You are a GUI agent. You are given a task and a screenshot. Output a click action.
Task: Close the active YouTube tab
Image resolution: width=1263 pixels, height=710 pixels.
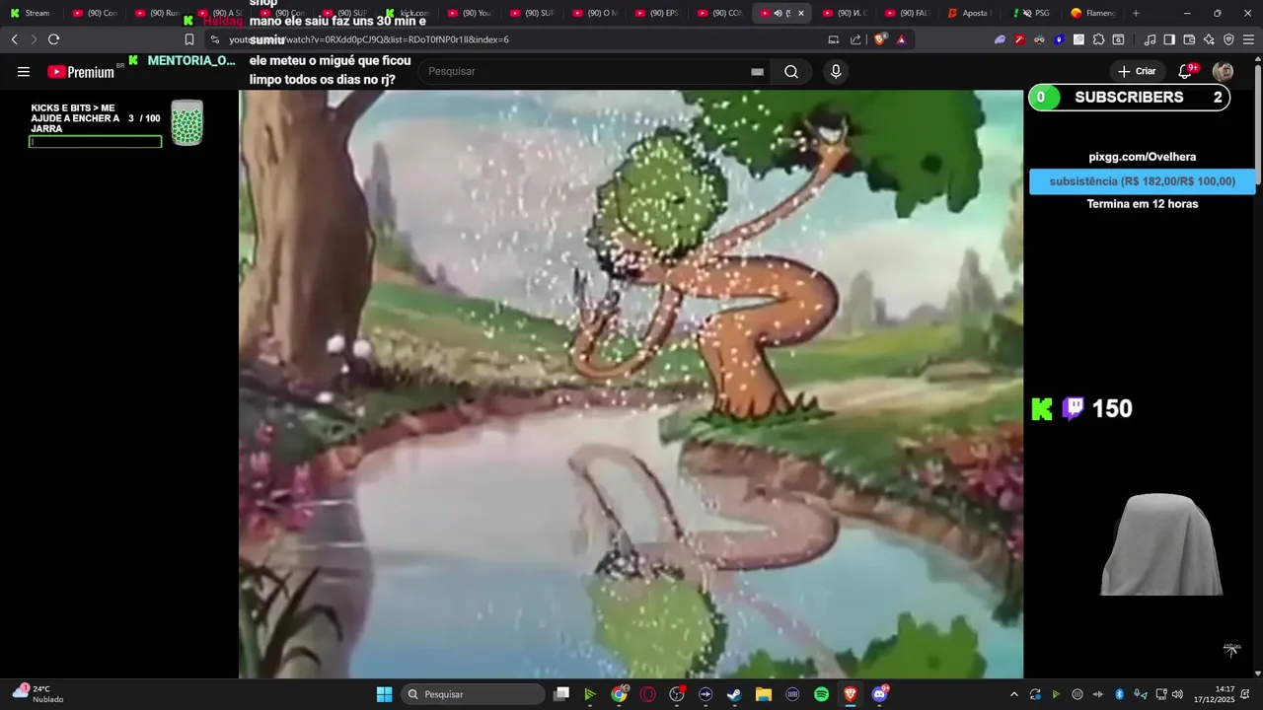tap(800, 13)
